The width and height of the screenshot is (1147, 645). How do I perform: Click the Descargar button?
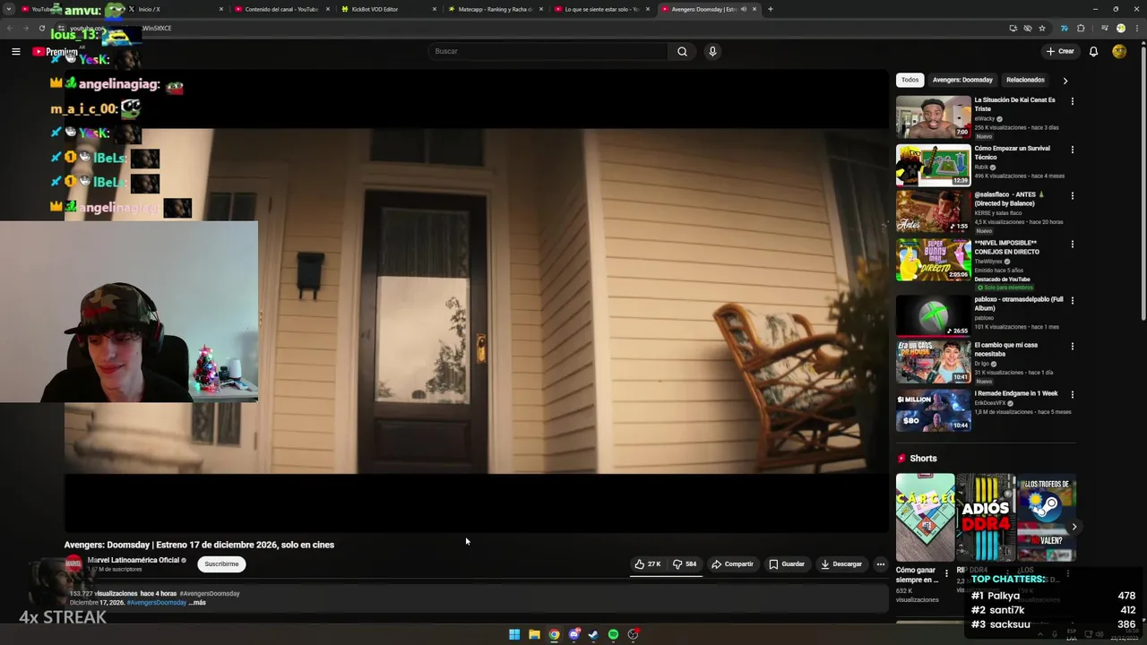tap(841, 564)
